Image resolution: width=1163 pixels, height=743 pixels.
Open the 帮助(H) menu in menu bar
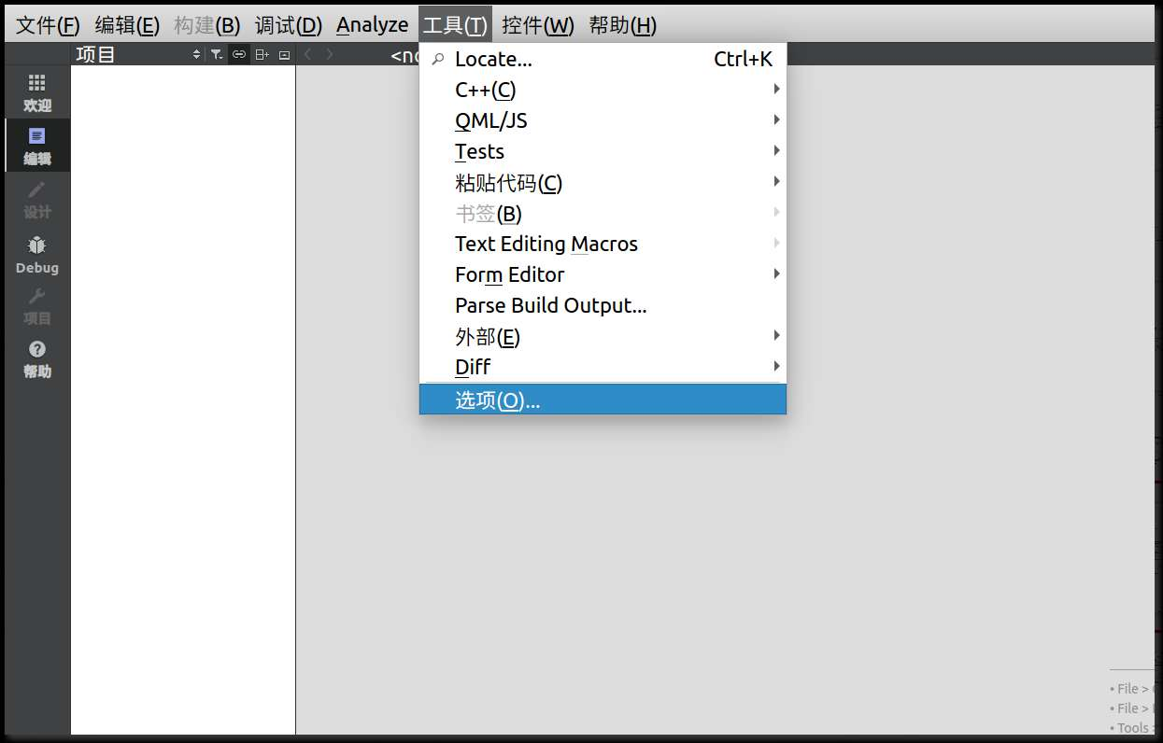click(622, 25)
